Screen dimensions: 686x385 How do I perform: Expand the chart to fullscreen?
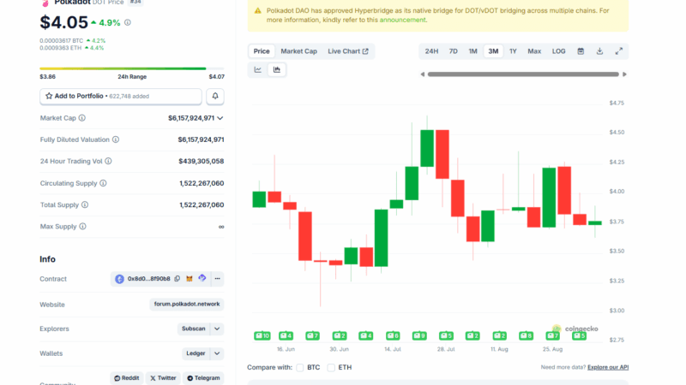point(618,51)
